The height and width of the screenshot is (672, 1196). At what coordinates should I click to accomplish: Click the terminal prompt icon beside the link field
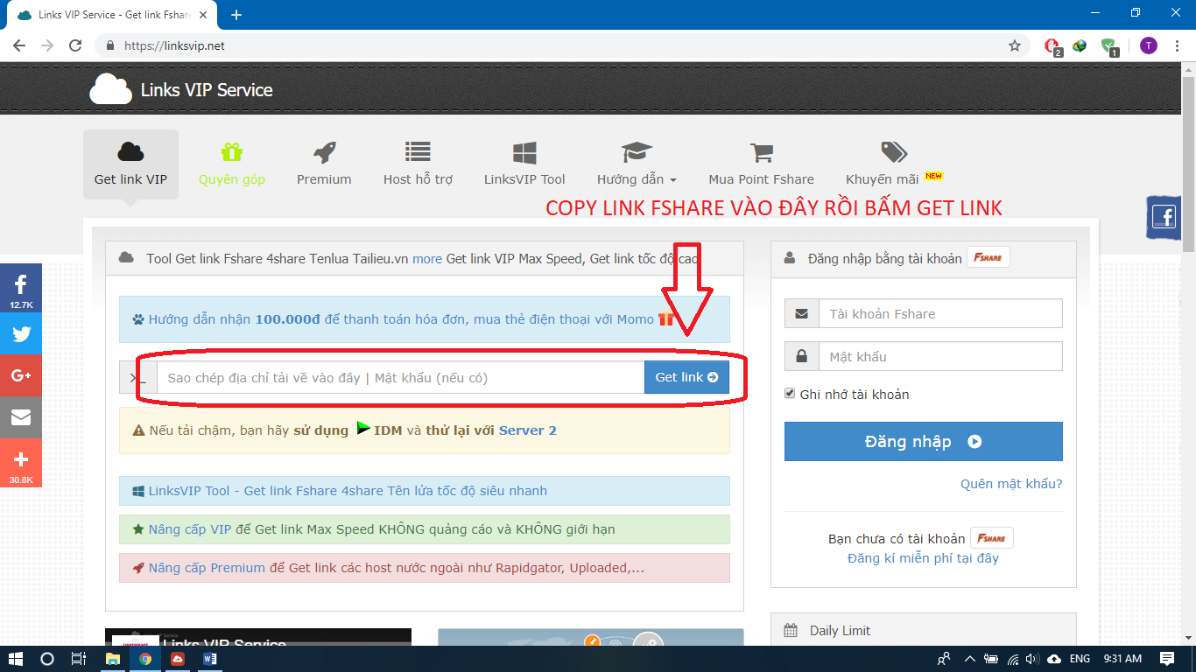(138, 377)
